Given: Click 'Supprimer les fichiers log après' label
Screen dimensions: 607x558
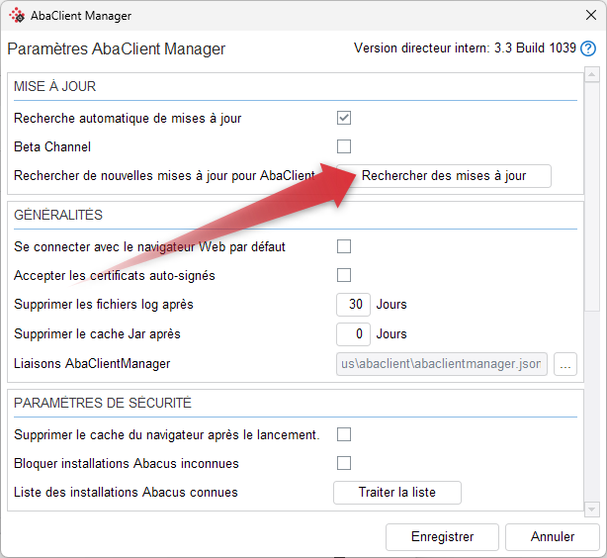Looking at the screenshot, I should [x=104, y=305].
